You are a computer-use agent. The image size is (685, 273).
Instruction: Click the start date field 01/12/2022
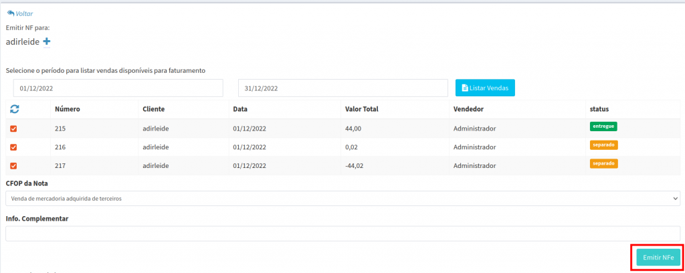(118, 88)
